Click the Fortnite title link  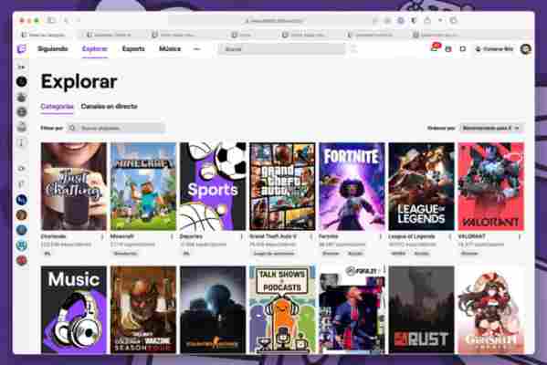click(x=328, y=236)
